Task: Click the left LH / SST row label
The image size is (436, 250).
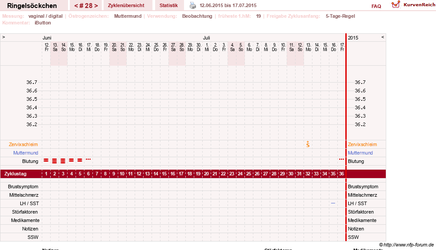Action: pos(29,203)
